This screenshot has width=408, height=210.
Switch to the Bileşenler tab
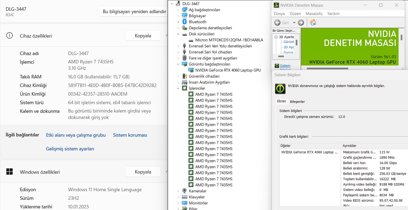click(297, 102)
